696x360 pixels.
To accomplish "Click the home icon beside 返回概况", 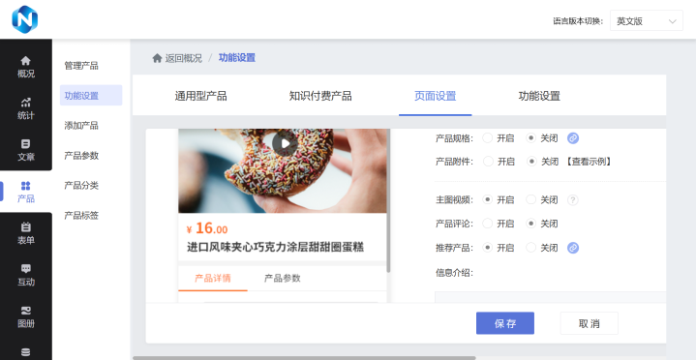I will point(157,58).
